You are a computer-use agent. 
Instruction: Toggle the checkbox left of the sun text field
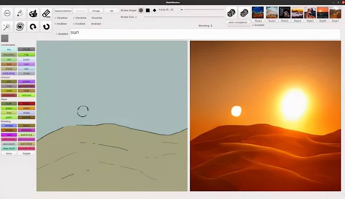click(57, 34)
